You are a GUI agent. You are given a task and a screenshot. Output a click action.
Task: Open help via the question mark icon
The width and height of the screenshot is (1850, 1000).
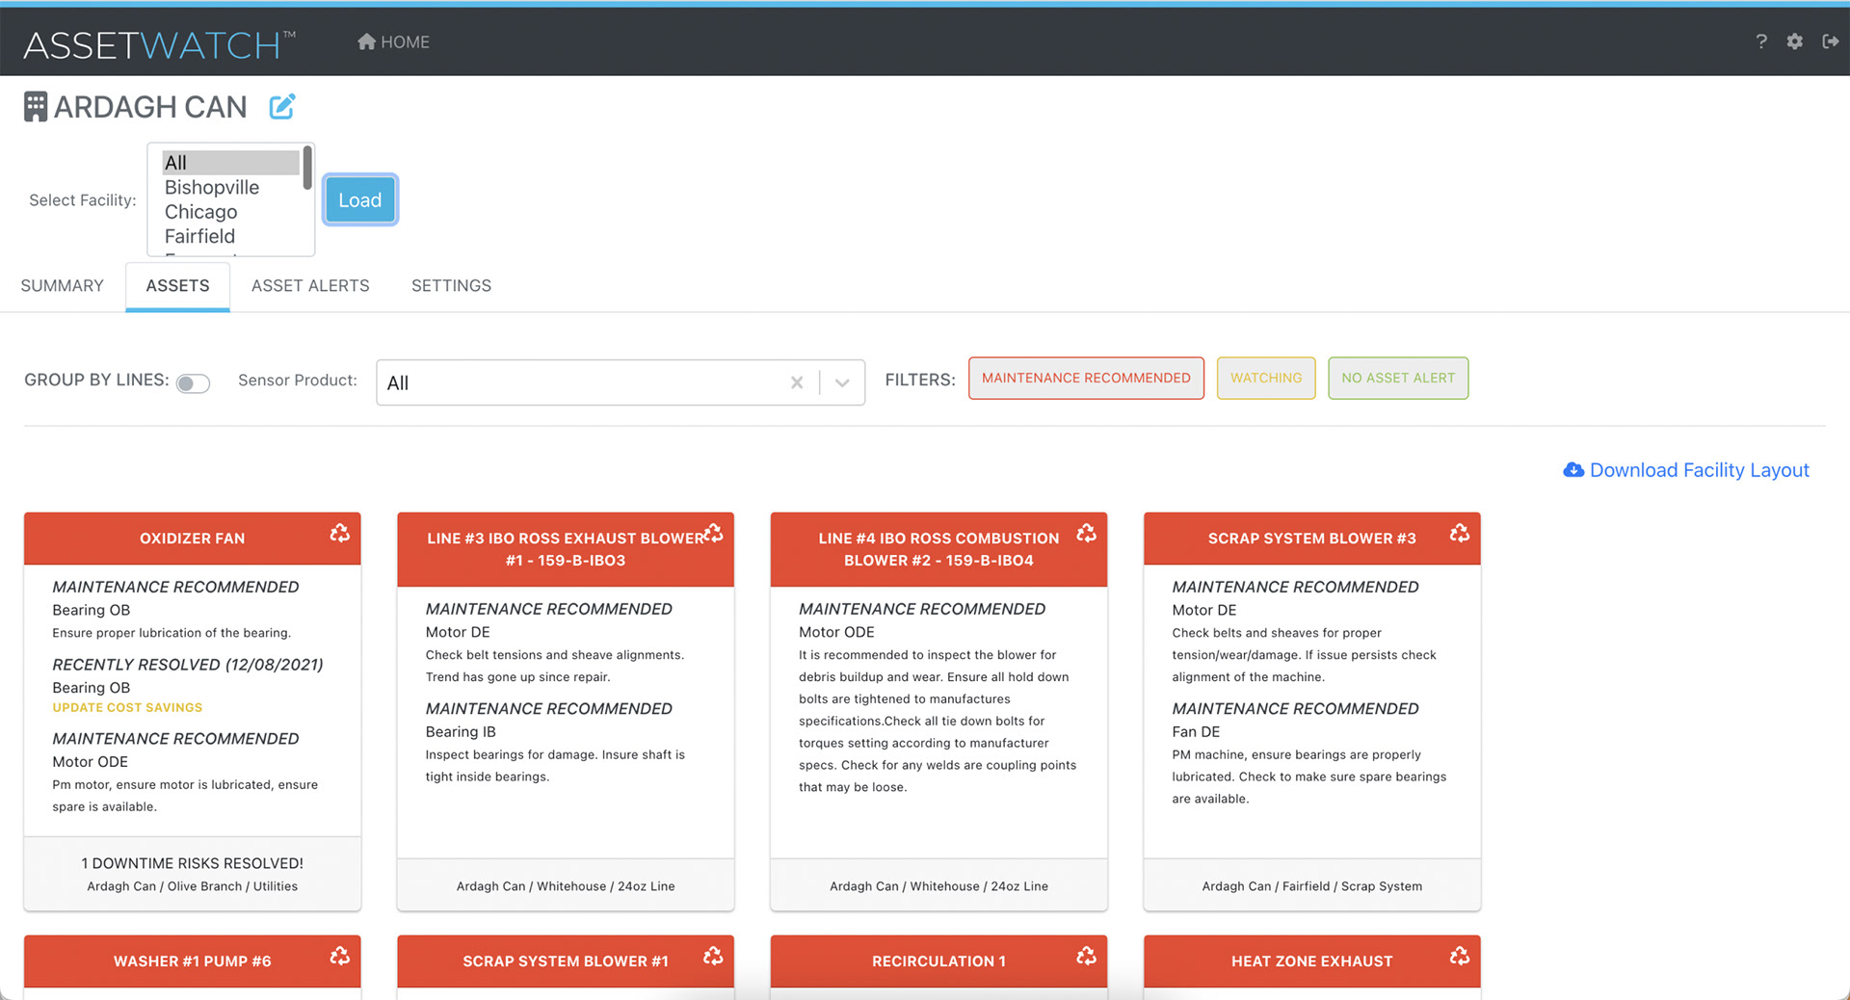1761,41
